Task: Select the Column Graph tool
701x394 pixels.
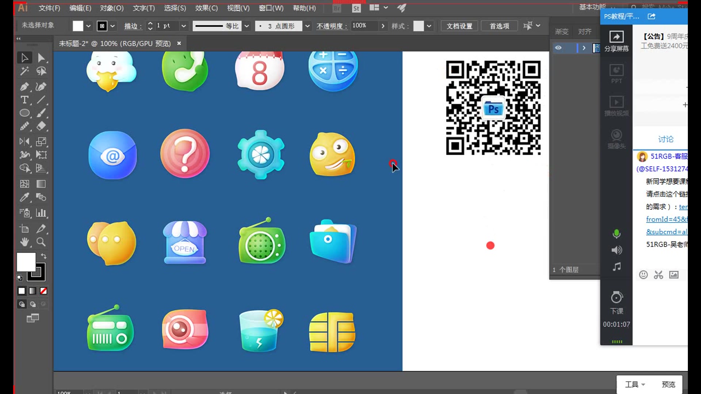Action: coord(41,213)
